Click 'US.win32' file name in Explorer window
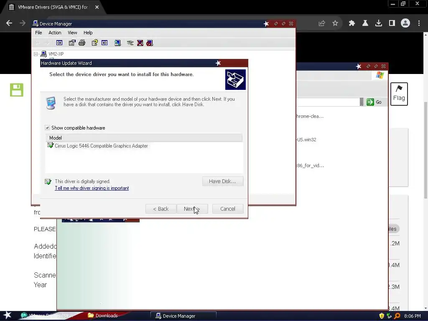The height and width of the screenshot is (321, 428). coord(306,140)
